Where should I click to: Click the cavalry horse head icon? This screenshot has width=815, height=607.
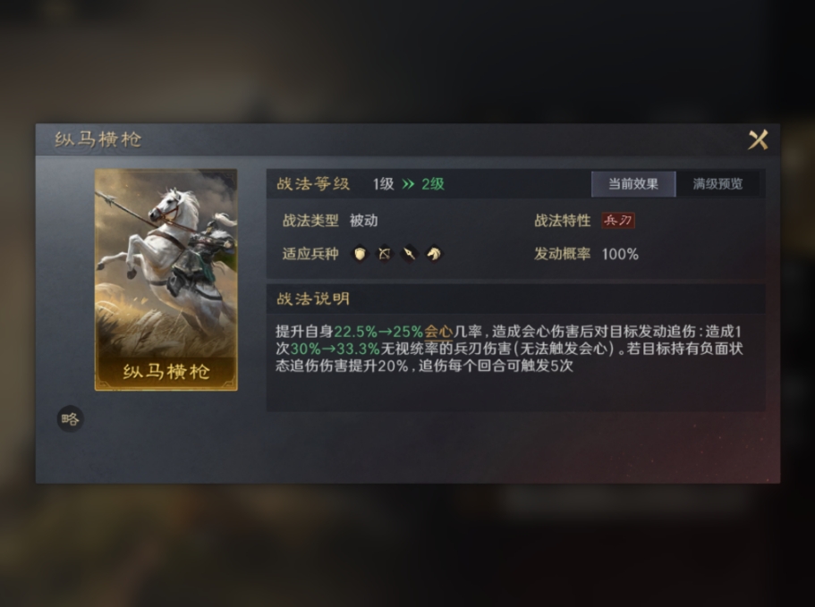(434, 253)
